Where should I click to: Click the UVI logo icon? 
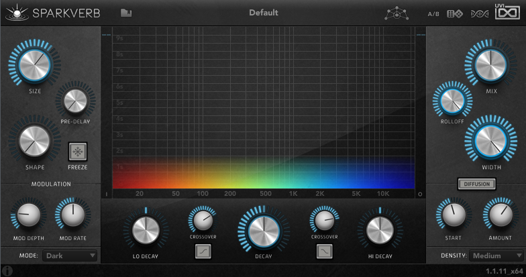pos(507,12)
